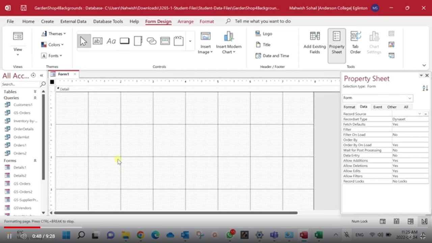Switch to the Event tab in Property Sheet

point(378,107)
